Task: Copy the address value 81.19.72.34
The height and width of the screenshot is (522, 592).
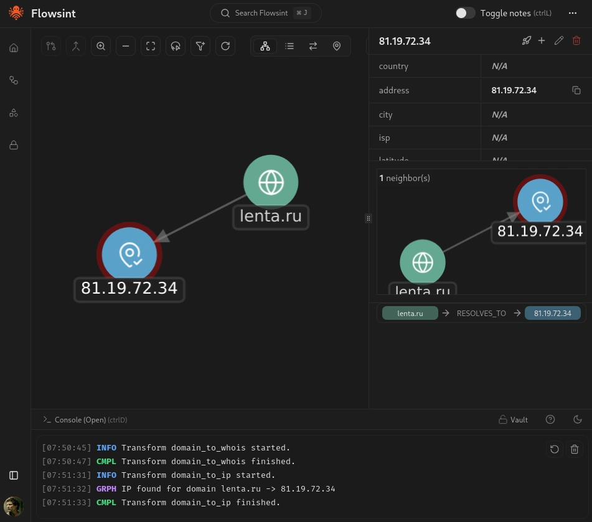Action: tap(576, 90)
